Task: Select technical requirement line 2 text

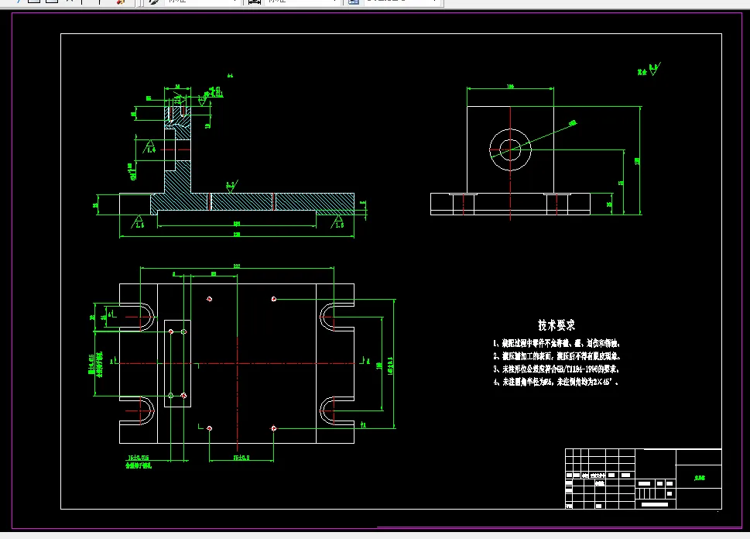Action: click(557, 356)
